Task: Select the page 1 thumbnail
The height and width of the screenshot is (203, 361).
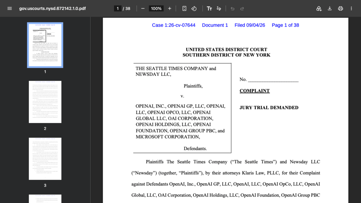Action: (45, 45)
